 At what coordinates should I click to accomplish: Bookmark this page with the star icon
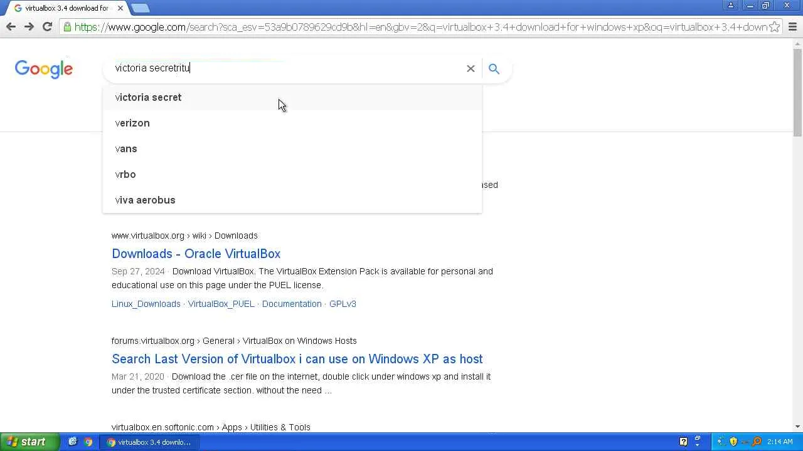coord(775,27)
